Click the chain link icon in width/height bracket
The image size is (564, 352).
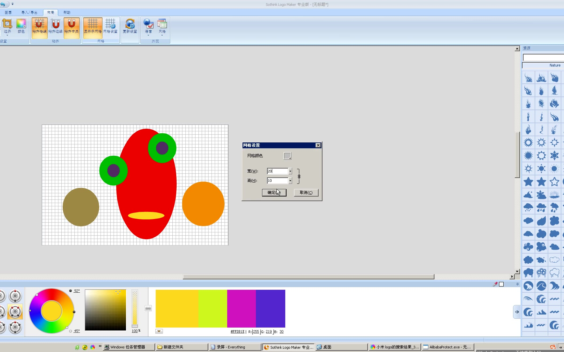pyautogui.click(x=299, y=176)
